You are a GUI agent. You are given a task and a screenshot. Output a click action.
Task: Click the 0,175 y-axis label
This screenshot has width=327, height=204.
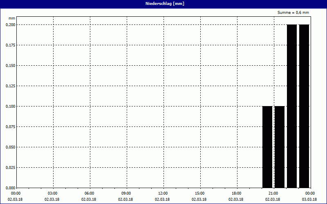[9, 45]
